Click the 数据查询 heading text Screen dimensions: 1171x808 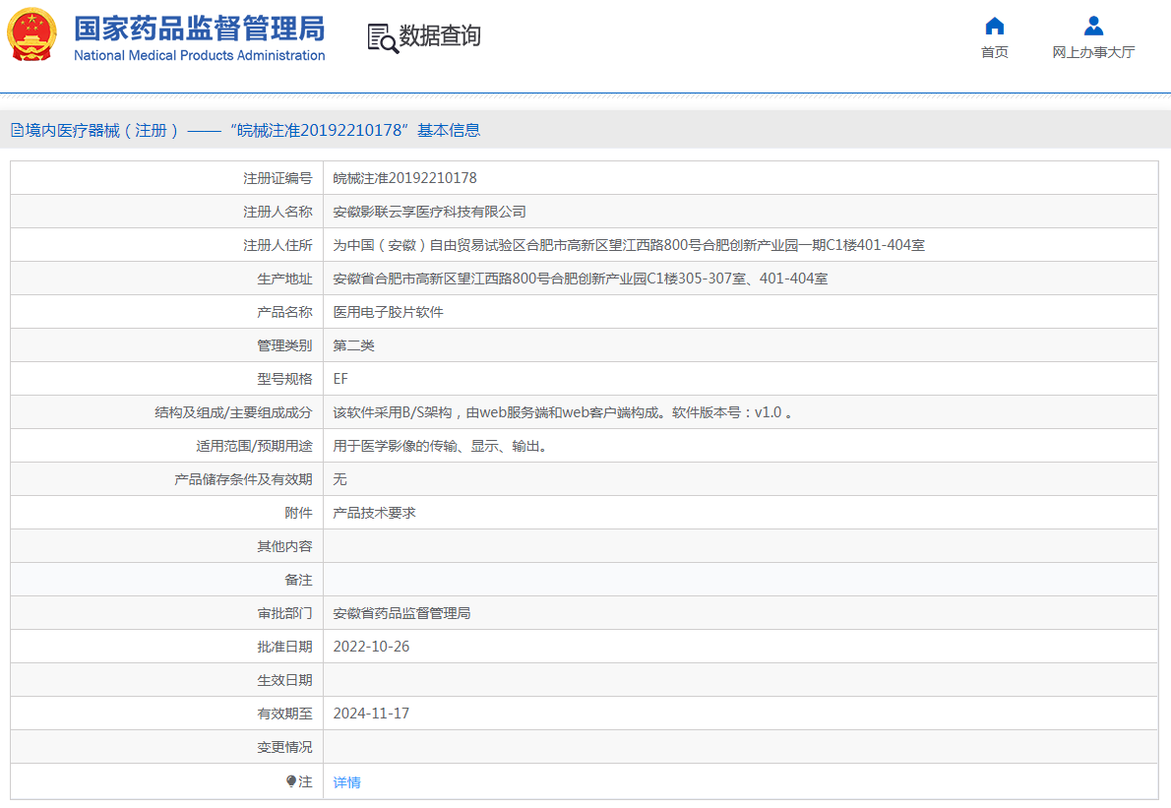[440, 35]
